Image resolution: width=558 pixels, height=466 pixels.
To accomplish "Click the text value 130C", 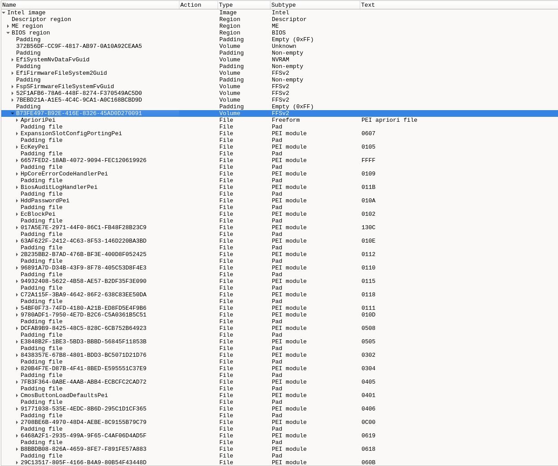I will pyautogui.click(x=368, y=227).
